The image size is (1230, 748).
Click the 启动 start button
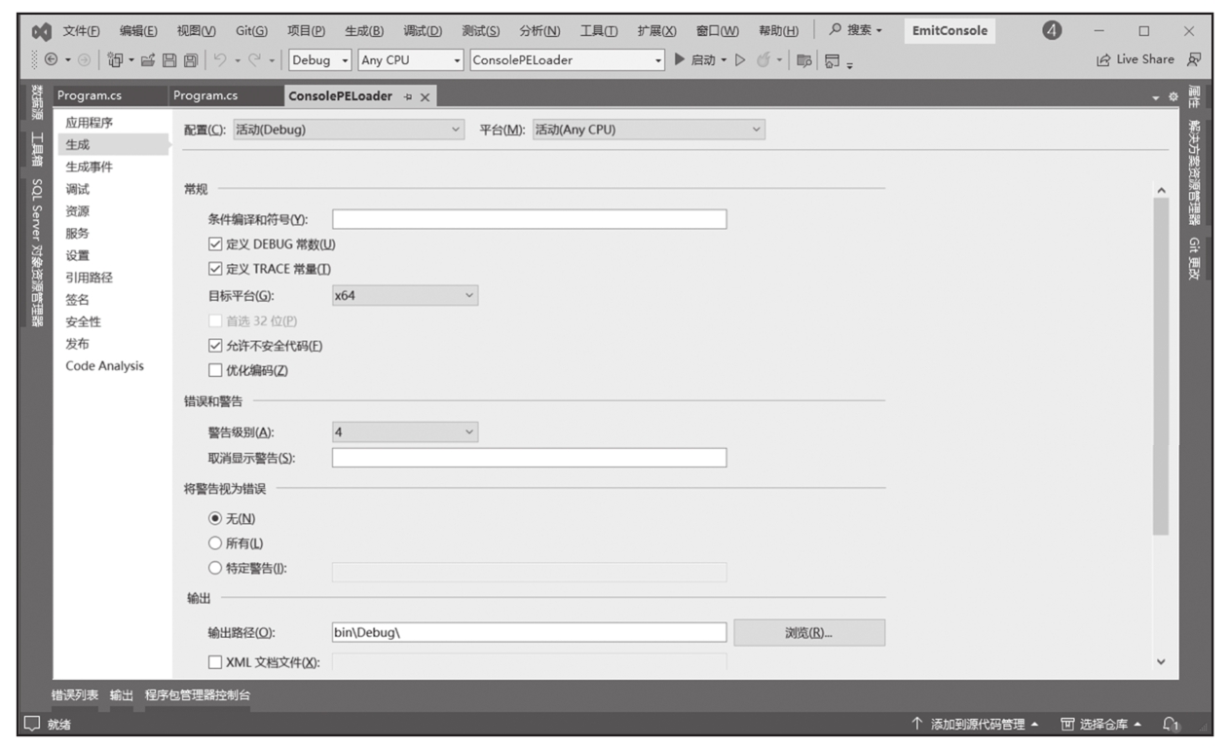tap(695, 59)
